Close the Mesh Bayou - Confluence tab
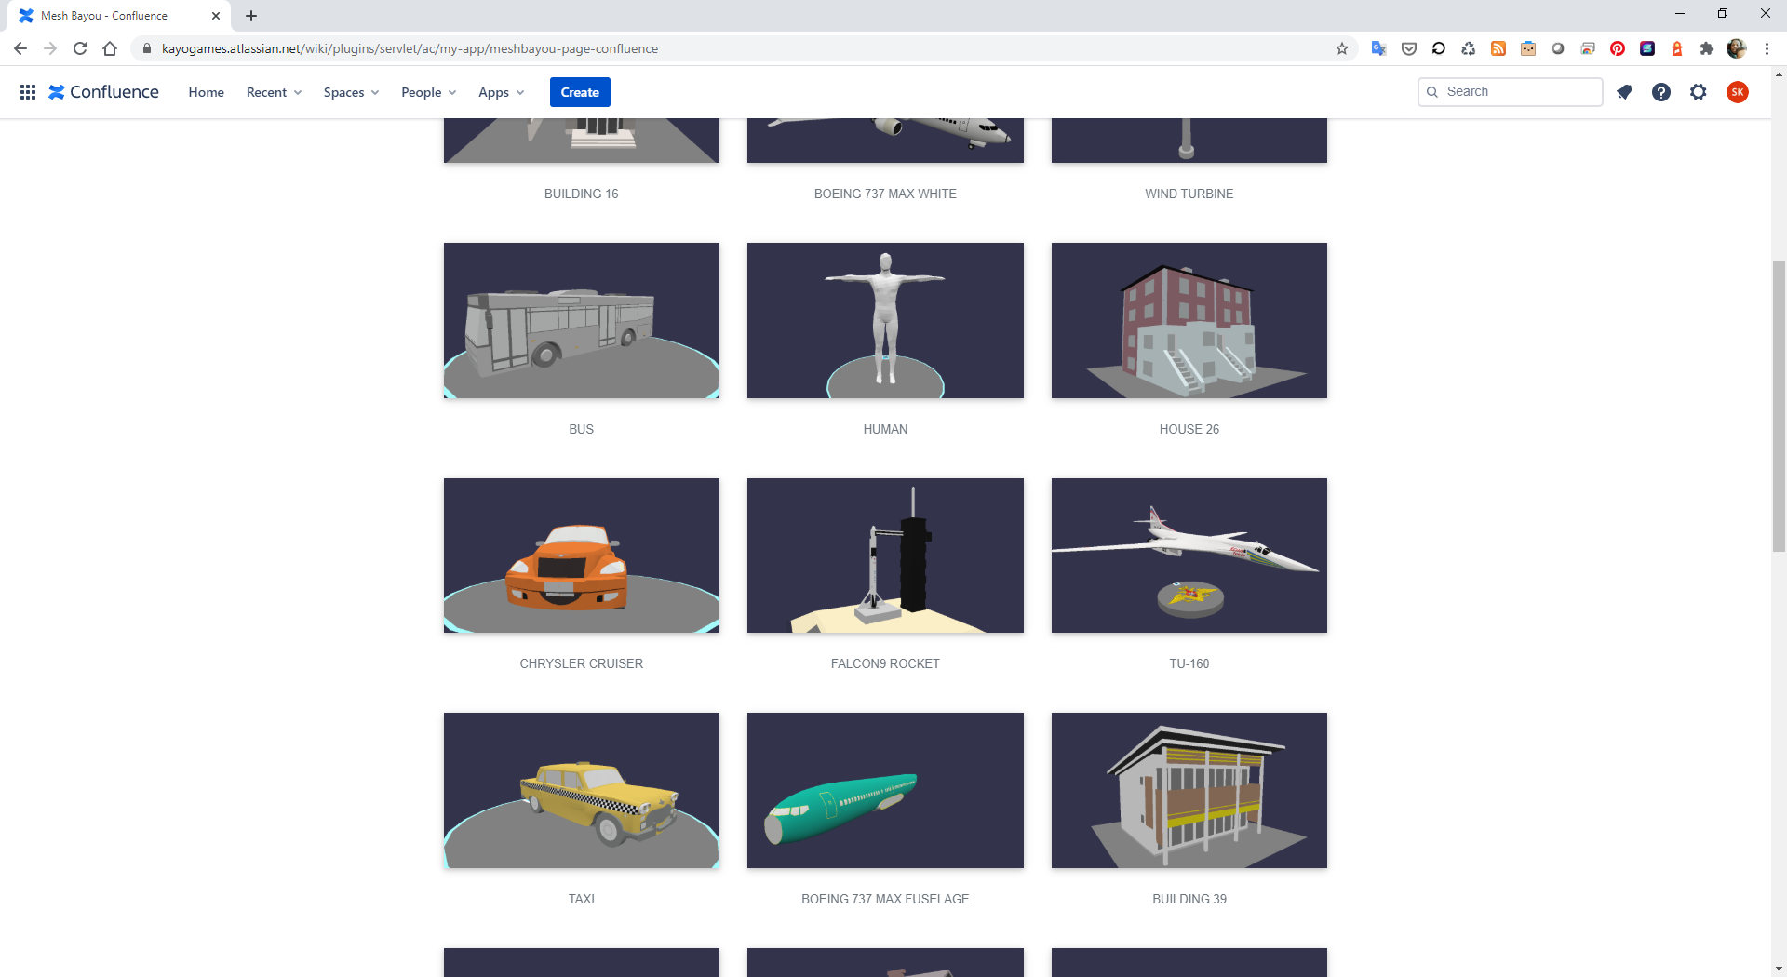 216,16
